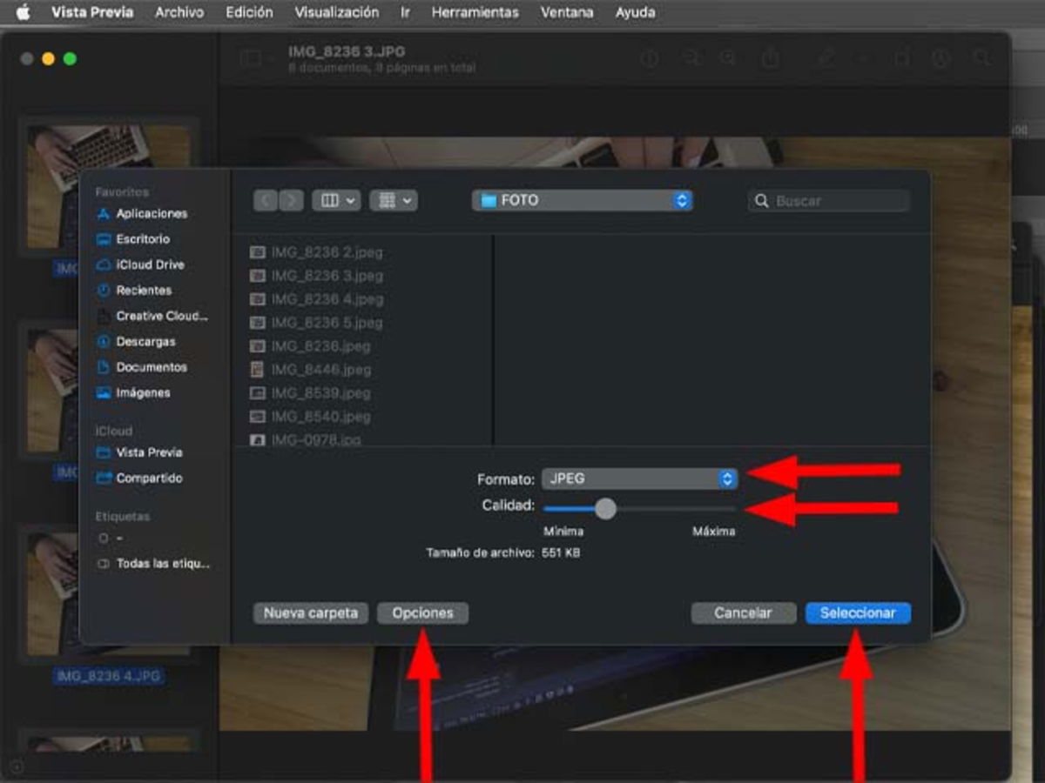Screen dimensions: 1045x783
Task: Click the Seleccionar button
Action: (x=858, y=613)
